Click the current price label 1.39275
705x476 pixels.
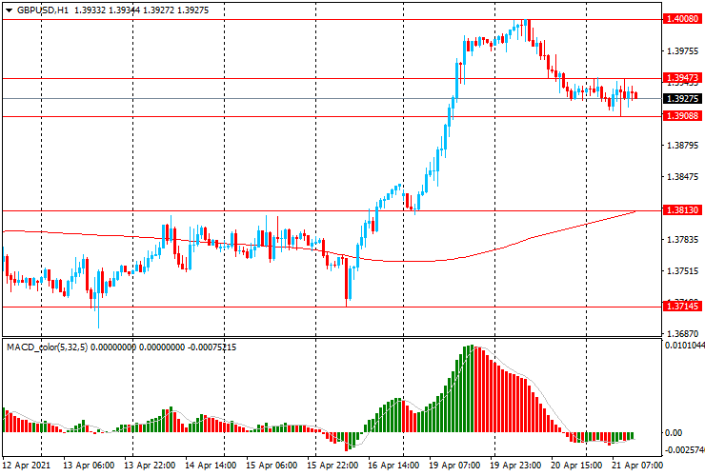click(x=682, y=98)
